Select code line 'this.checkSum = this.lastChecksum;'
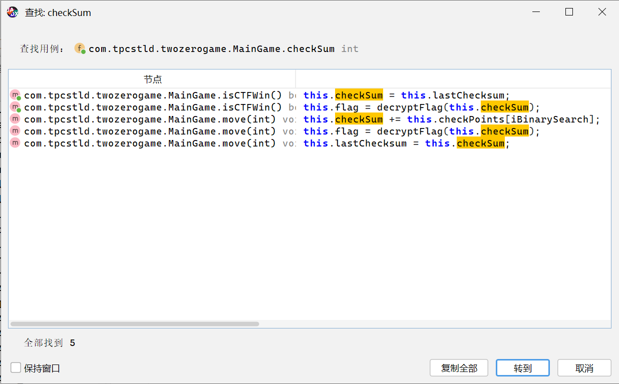Screen dimensions: 619x384 click(x=406, y=95)
